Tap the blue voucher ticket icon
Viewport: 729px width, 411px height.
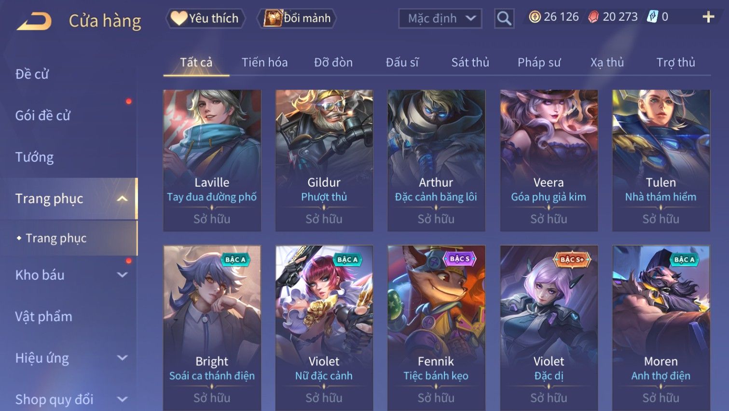(652, 17)
